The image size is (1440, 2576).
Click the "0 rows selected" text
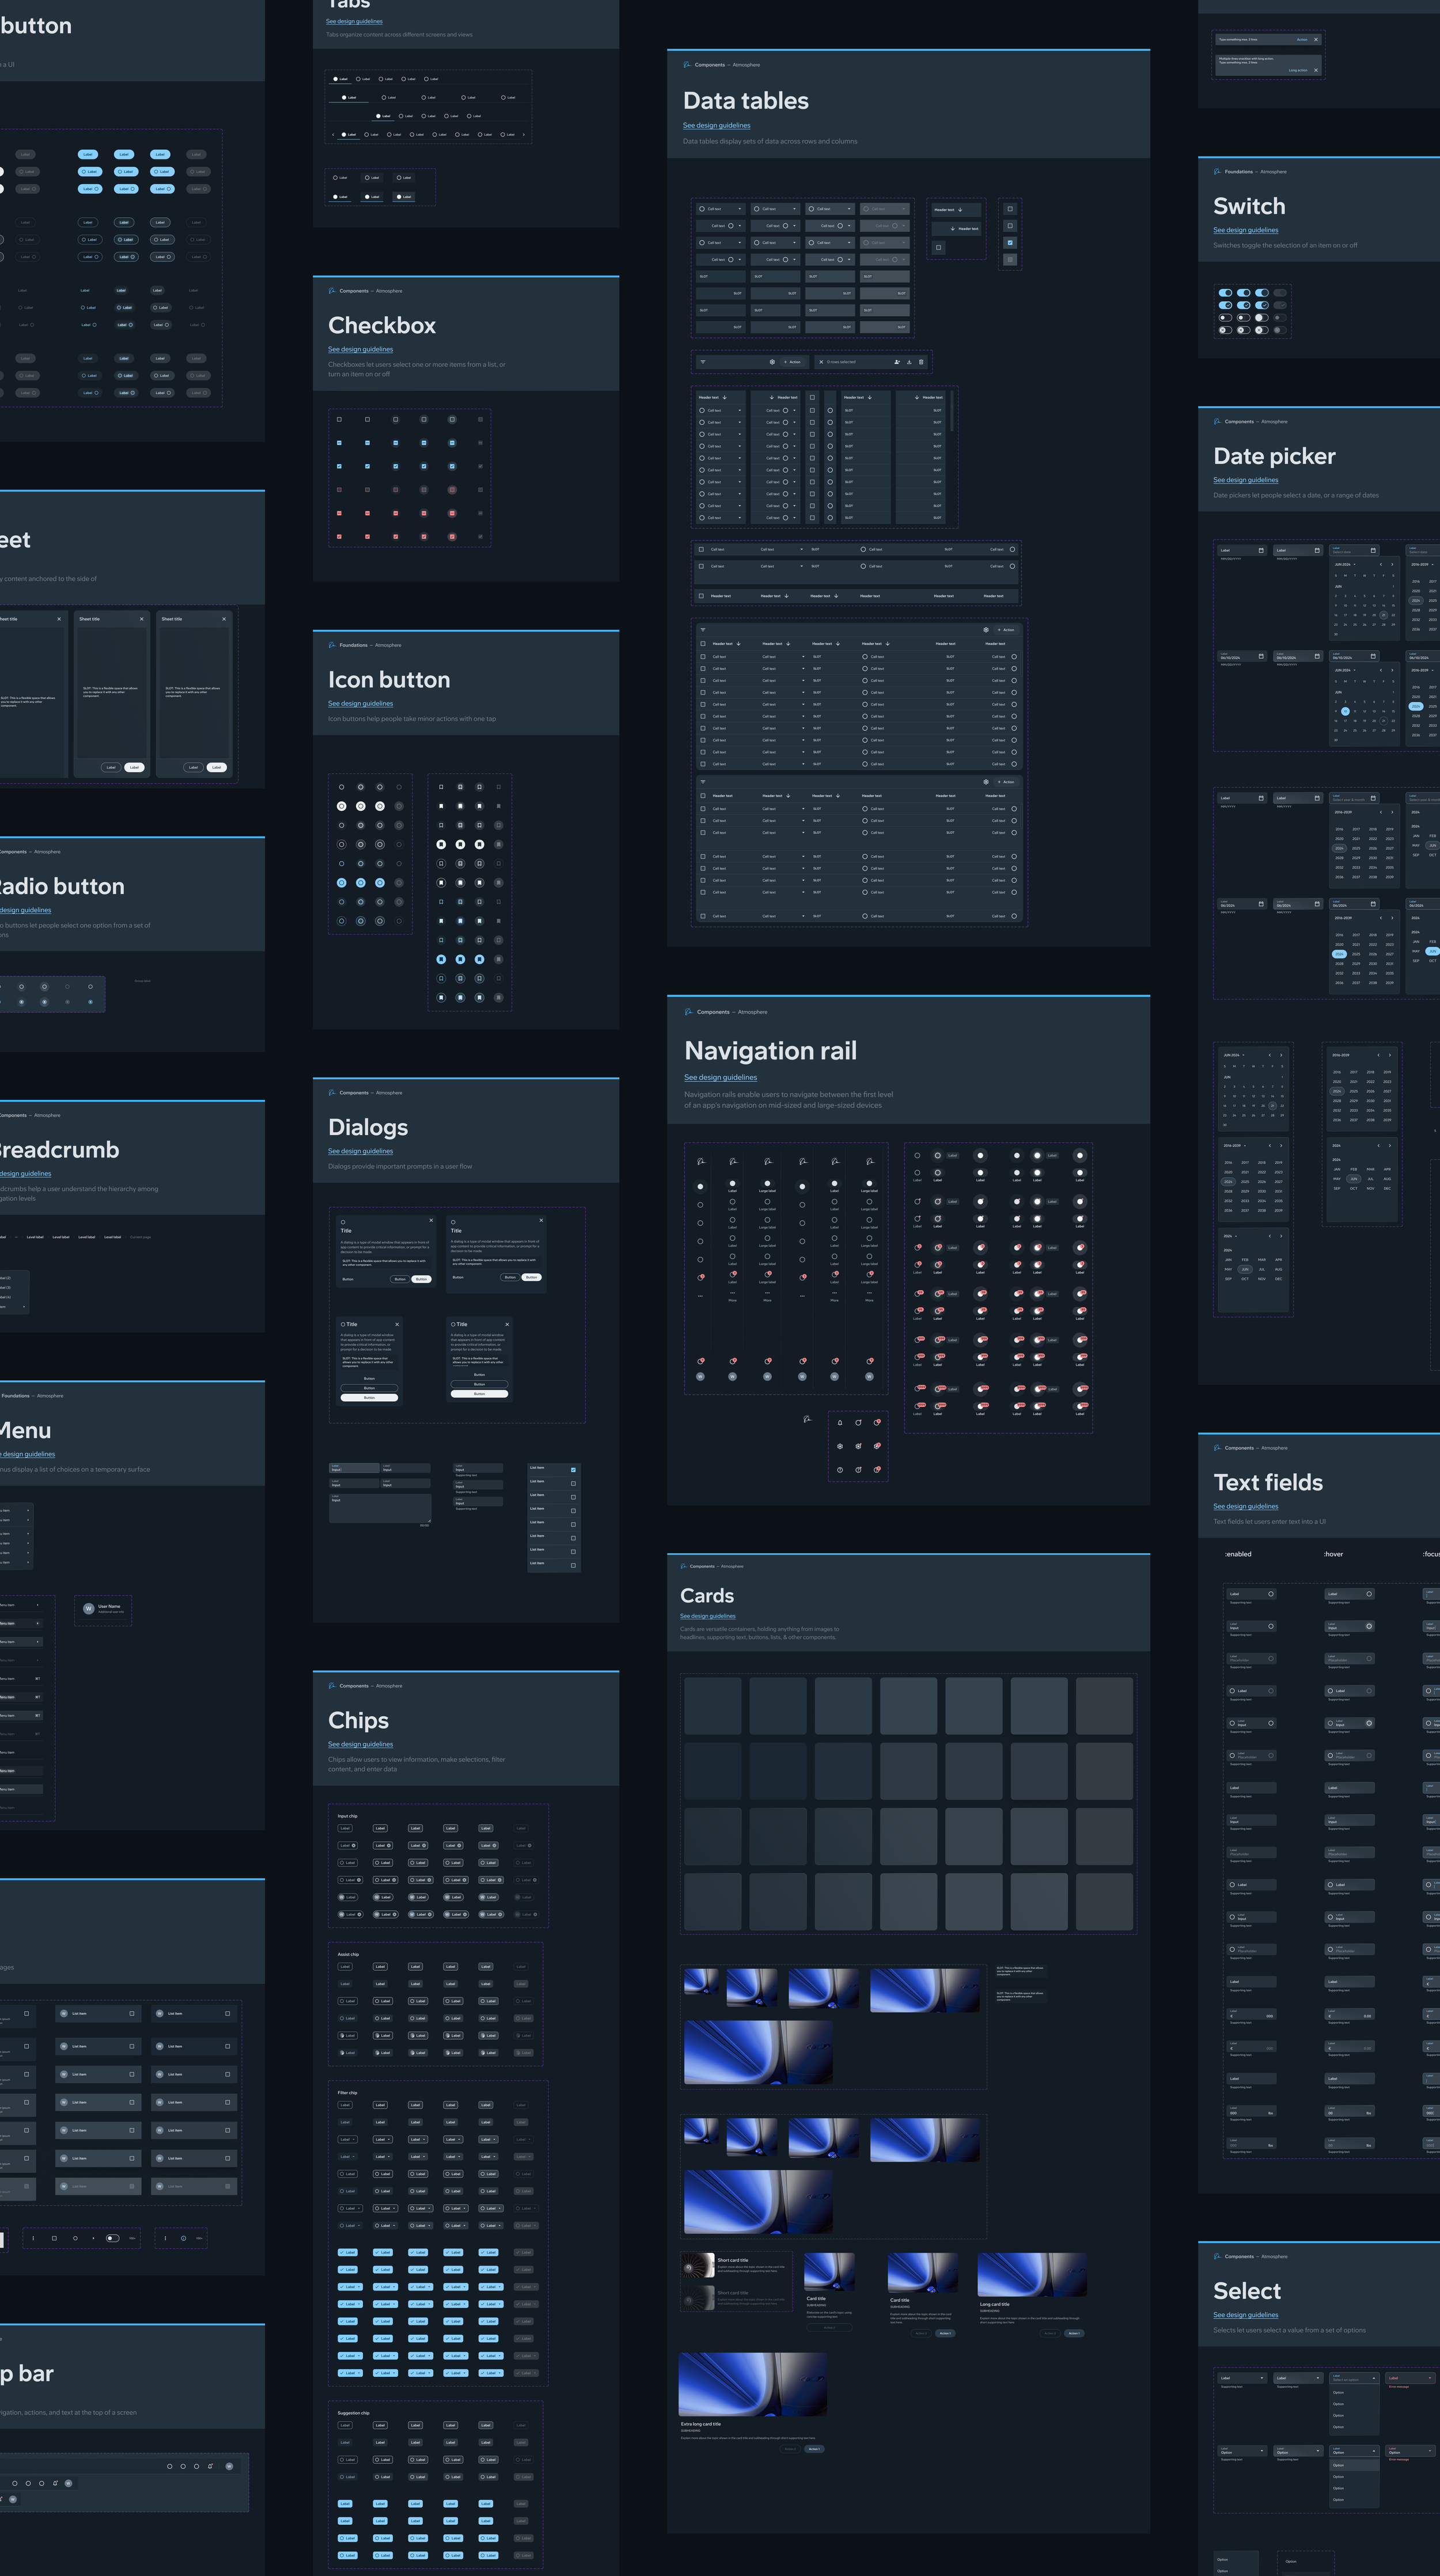click(x=841, y=362)
